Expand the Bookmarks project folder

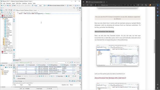1,71
